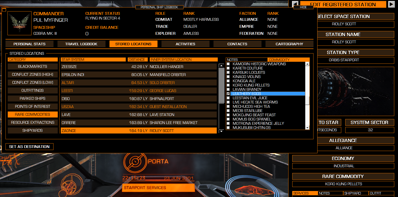Open the Outfit tab in station panel
The image size is (398, 197).
click(381, 193)
